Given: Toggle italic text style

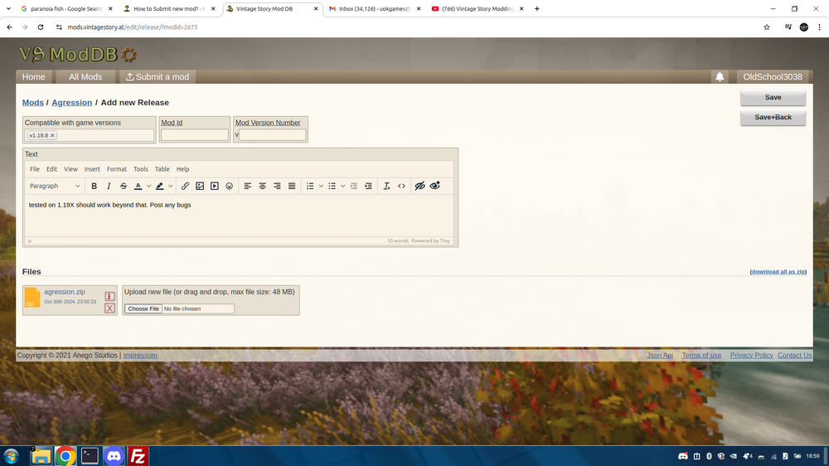Looking at the screenshot, I should 109,187.
